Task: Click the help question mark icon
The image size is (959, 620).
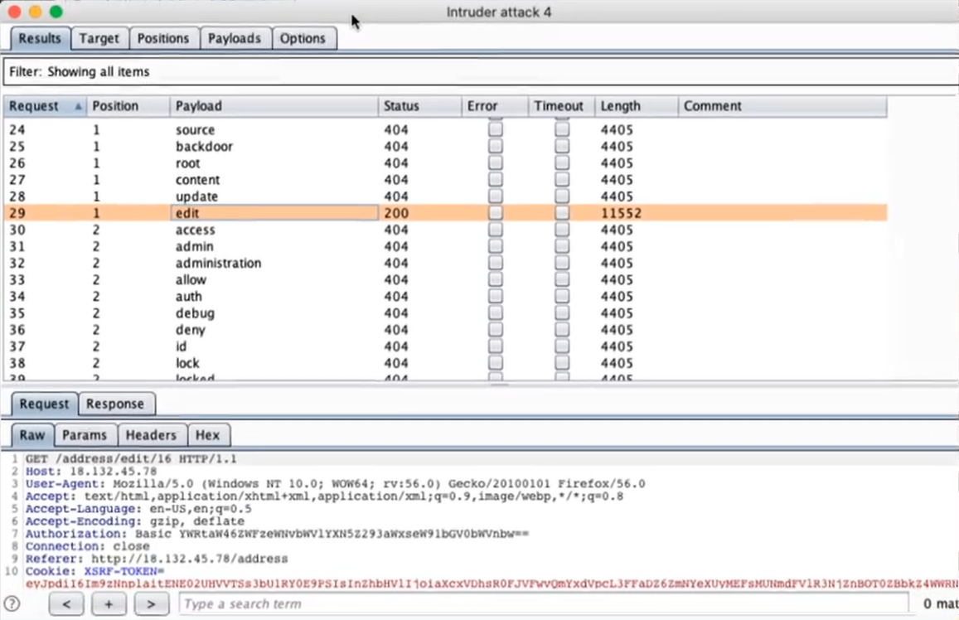Action: [x=12, y=603]
